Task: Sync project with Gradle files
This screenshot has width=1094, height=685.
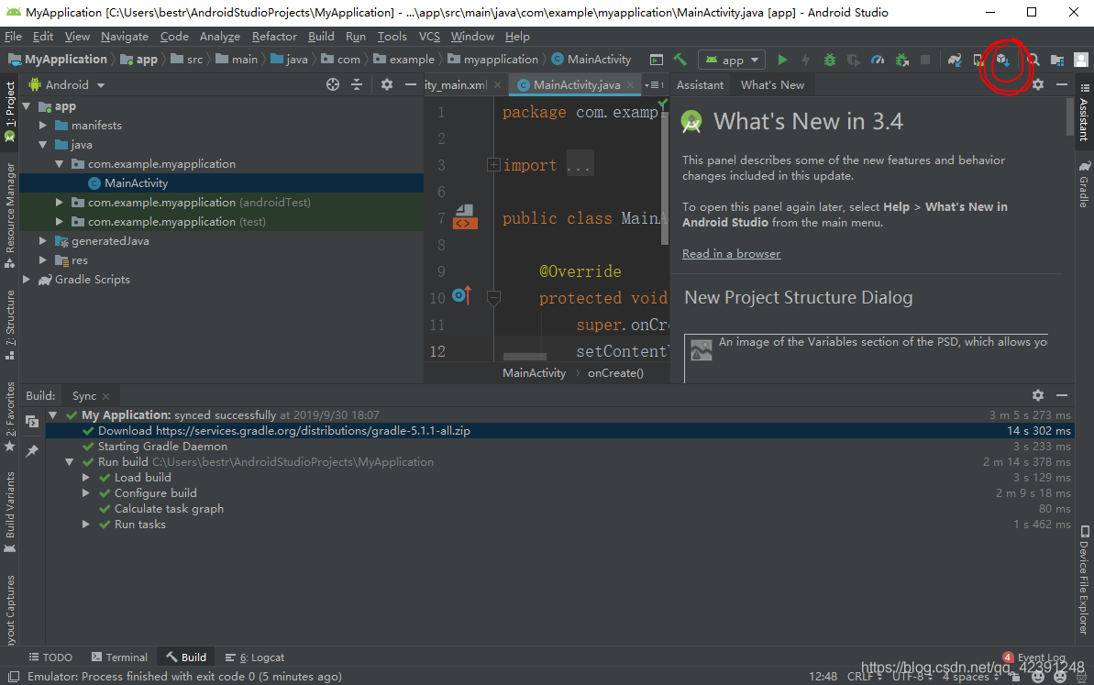Action: (x=955, y=59)
